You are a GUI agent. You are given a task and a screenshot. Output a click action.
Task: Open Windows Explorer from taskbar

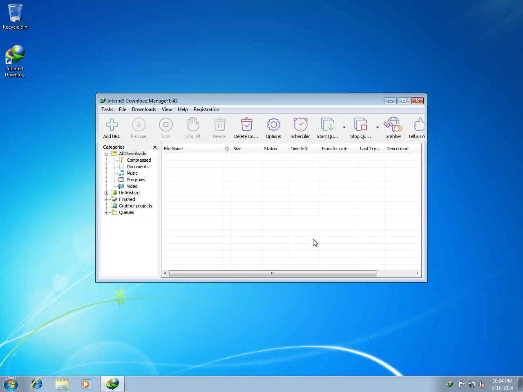[x=62, y=384]
